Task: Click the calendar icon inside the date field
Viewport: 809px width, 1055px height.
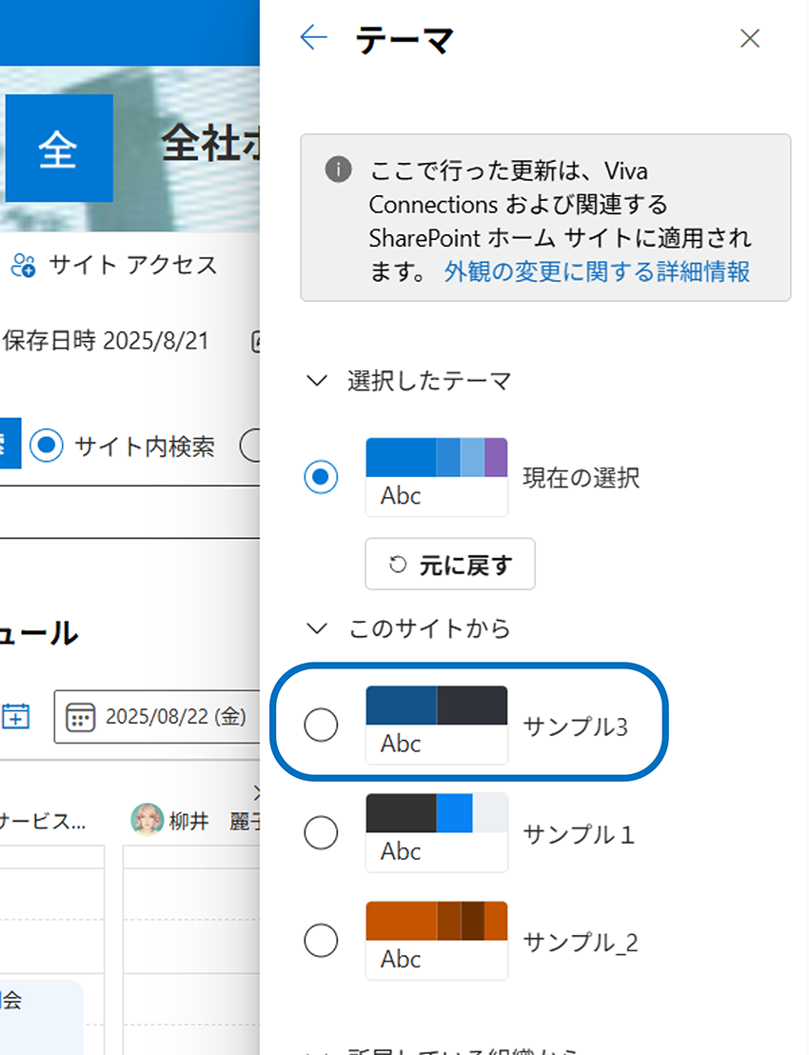Action: pyautogui.click(x=81, y=717)
